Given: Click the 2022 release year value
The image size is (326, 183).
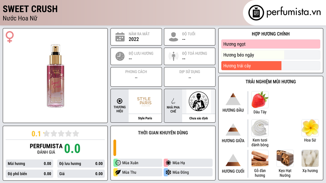Looking at the screenshot, I should [x=134, y=39].
